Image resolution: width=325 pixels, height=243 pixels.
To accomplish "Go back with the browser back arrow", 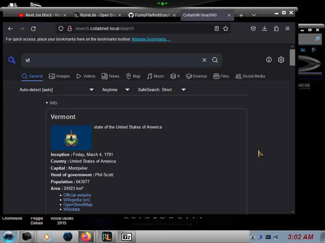I will click(x=10, y=29).
